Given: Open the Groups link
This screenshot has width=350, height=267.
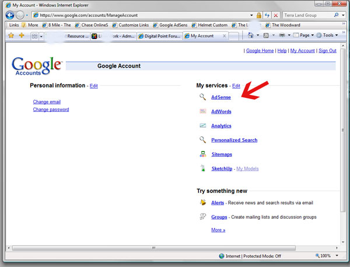Looking at the screenshot, I should tap(219, 217).
